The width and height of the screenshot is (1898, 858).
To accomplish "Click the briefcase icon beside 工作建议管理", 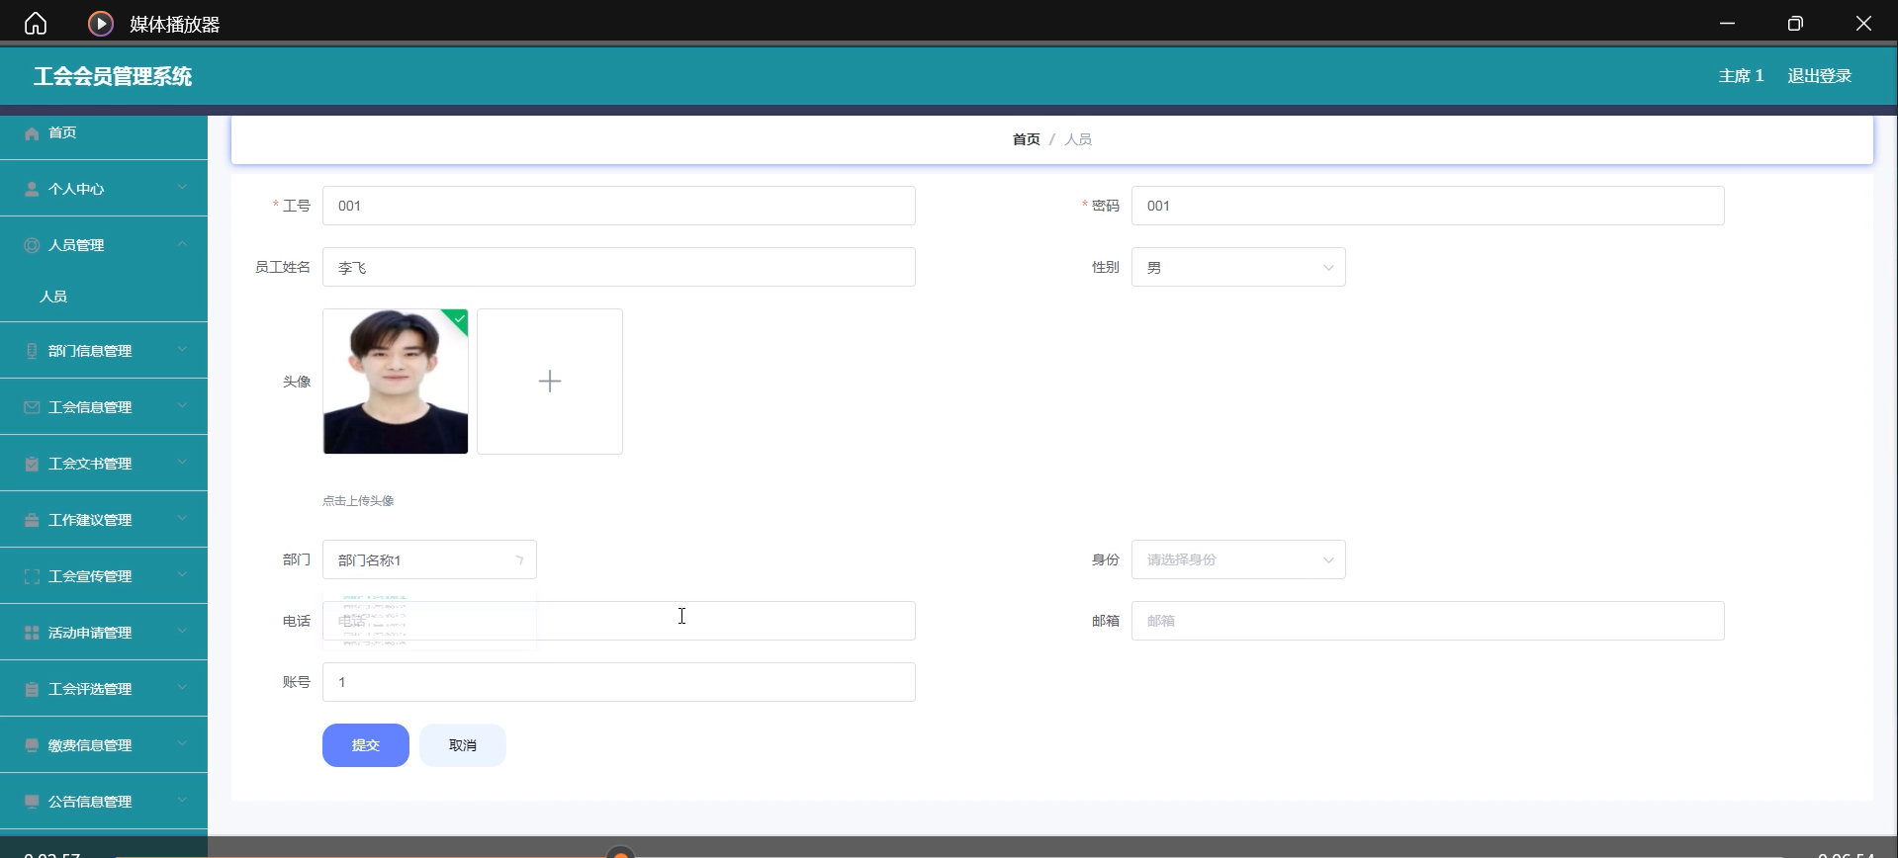I will point(32,520).
